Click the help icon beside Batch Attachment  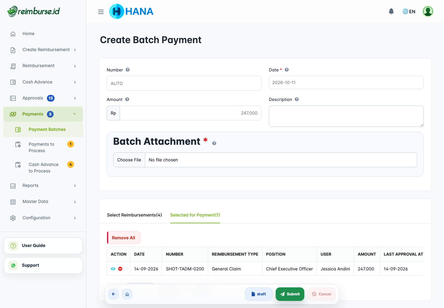pyautogui.click(x=214, y=143)
